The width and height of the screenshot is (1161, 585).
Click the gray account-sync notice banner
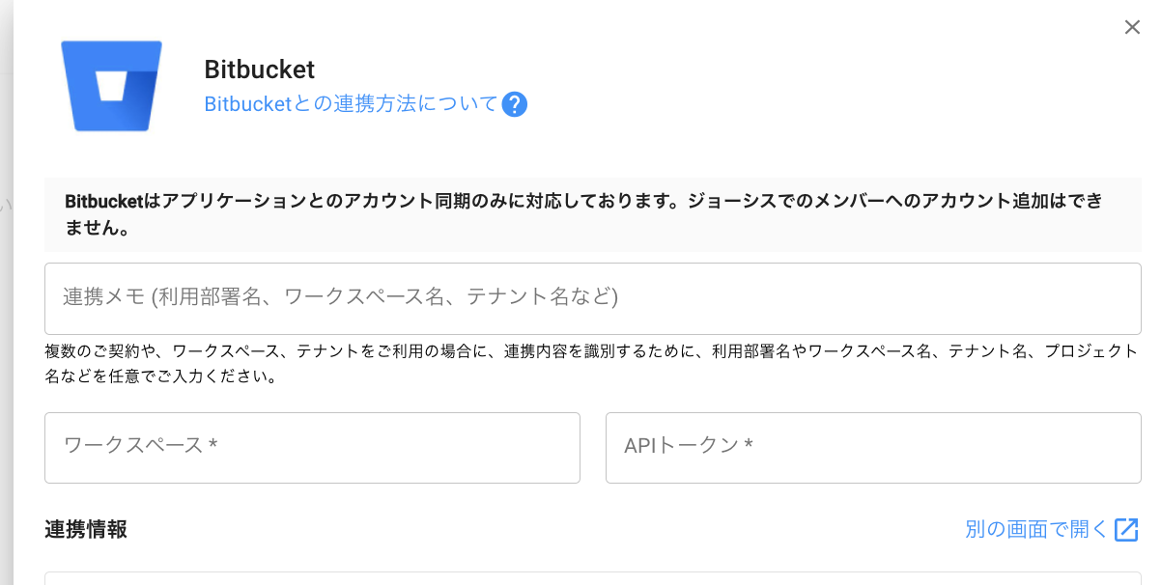click(x=593, y=215)
